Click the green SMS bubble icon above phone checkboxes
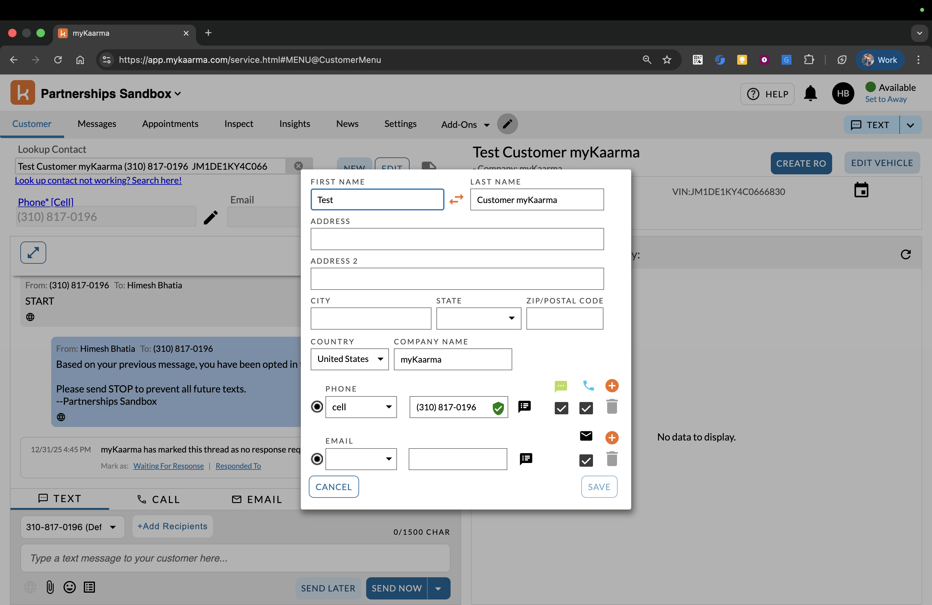Screen dimensions: 932x605 [x=561, y=387]
